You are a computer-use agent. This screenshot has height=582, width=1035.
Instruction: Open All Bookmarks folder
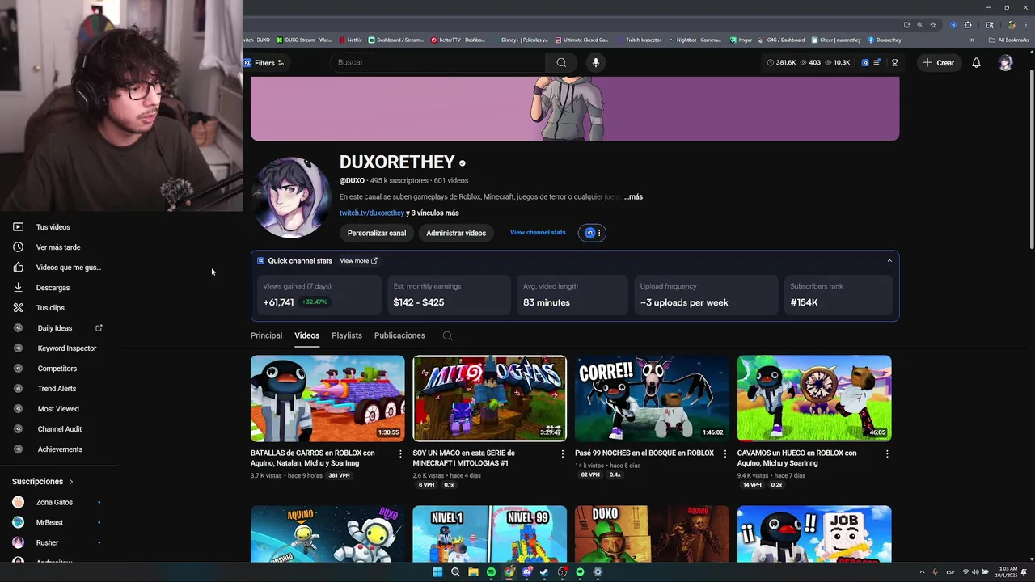tap(1009, 40)
